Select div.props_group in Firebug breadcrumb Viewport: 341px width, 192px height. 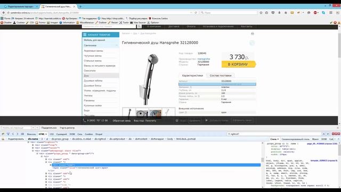[x=60, y=139]
